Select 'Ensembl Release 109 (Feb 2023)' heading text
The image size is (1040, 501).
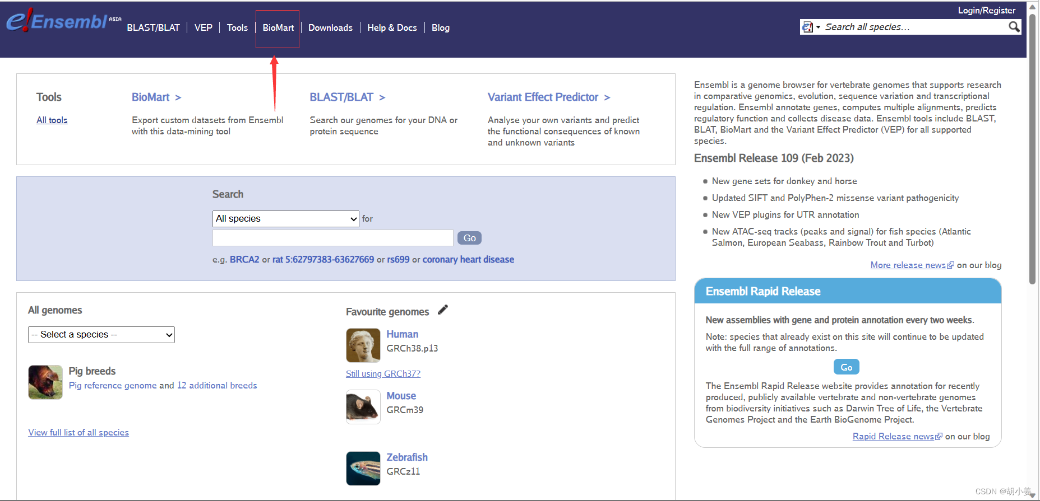[774, 158]
